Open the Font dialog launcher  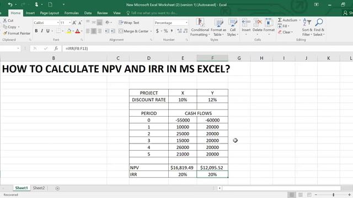[x=82, y=40]
